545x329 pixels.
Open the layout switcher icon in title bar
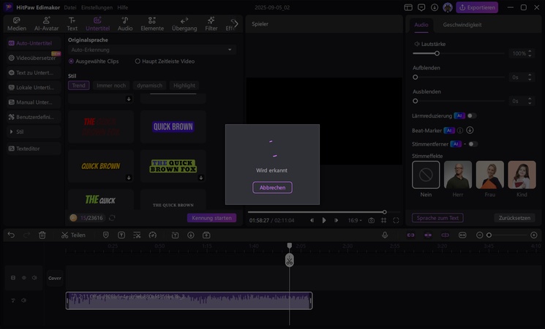[x=408, y=7]
